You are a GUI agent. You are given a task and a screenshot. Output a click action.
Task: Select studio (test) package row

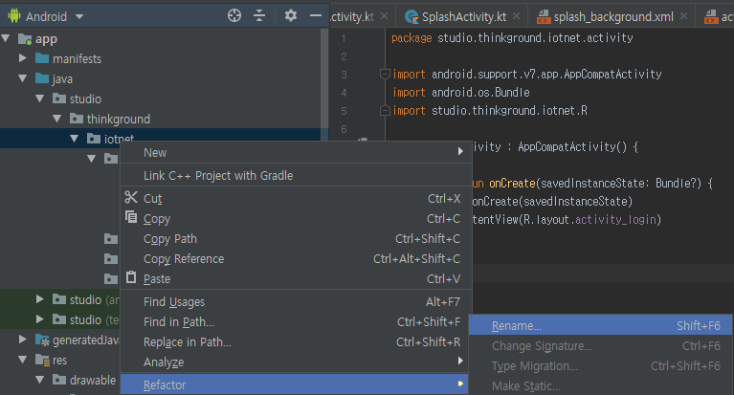pos(60,319)
